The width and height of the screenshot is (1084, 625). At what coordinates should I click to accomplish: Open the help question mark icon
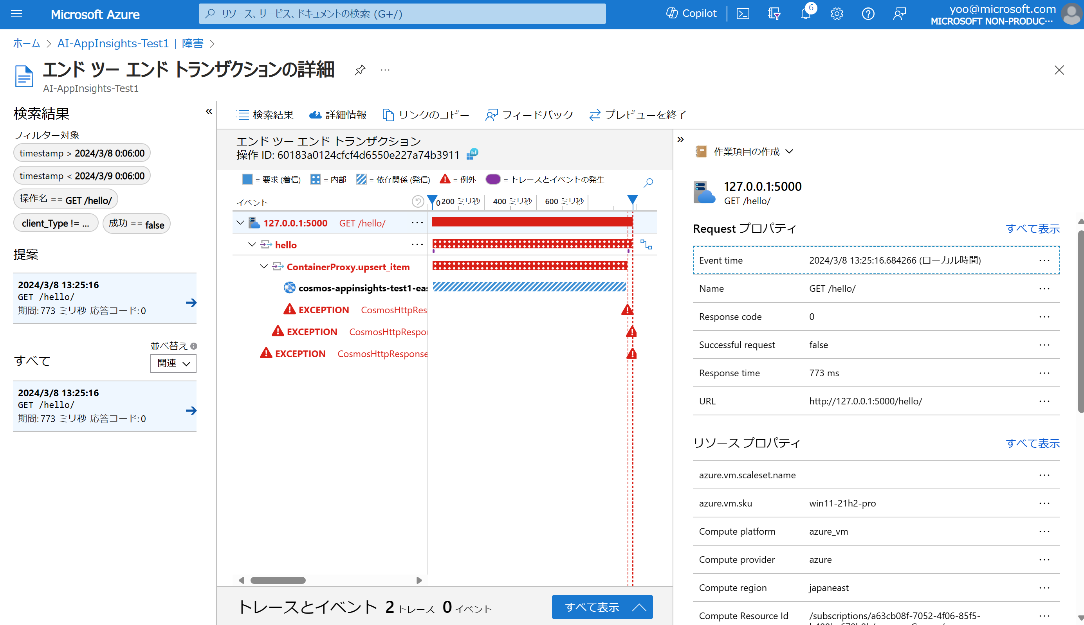coord(868,13)
